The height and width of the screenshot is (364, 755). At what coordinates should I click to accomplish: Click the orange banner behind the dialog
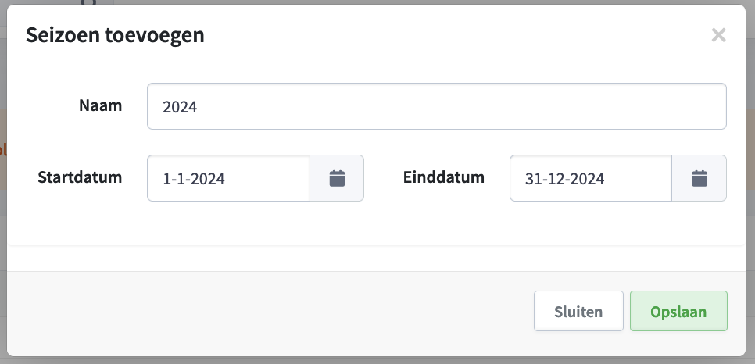coord(3,149)
